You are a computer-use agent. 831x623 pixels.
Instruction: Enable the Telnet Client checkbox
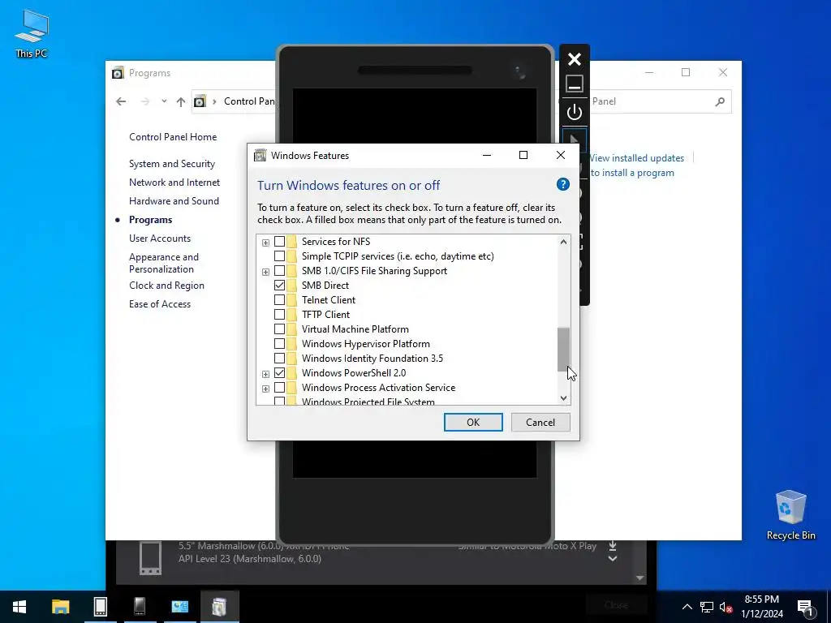[279, 300]
